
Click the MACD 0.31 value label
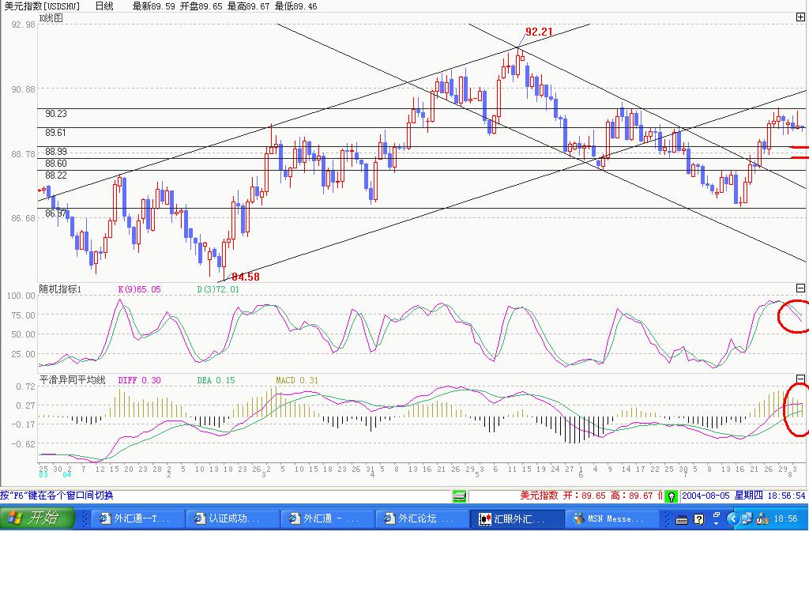(x=297, y=380)
